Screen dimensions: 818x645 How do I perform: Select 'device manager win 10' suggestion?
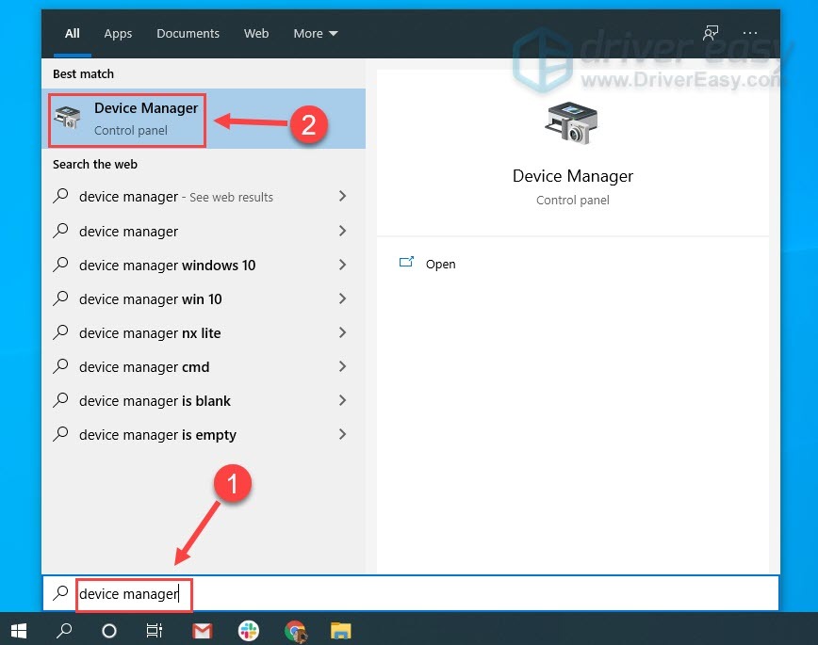click(204, 298)
